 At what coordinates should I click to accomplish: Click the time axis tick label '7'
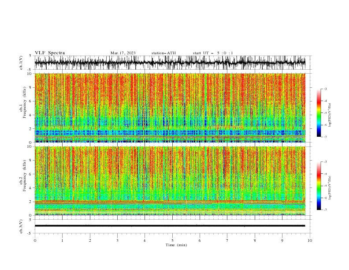[x=227, y=240]
